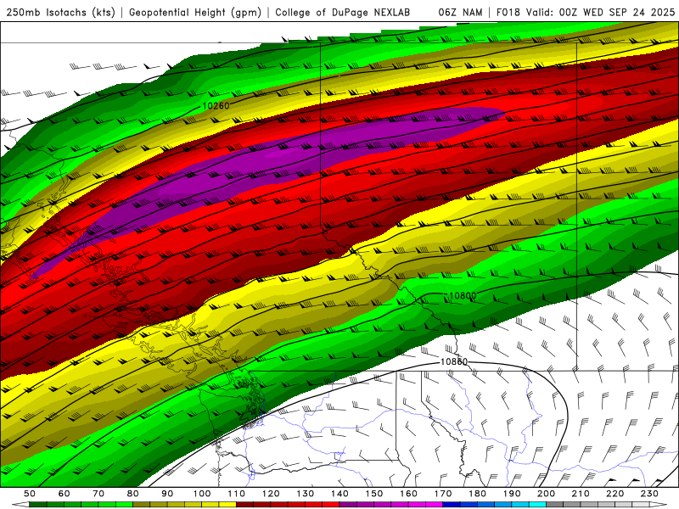The image size is (679, 509).
Task: Click the bright yellow color bar segment before 110
Action: coord(227,505)
